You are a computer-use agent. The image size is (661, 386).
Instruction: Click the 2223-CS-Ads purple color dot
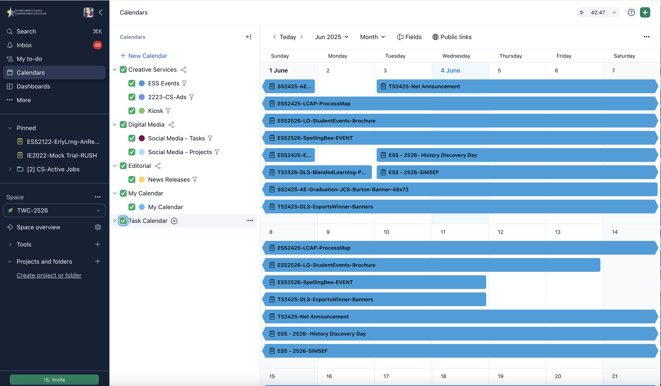(x=142, y=97)
